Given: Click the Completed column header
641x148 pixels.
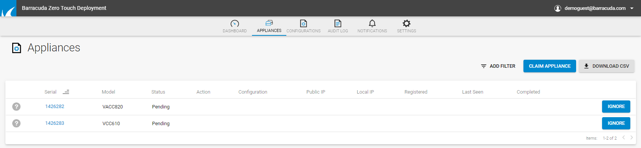Looking at the screenshot, I should 528,92.
